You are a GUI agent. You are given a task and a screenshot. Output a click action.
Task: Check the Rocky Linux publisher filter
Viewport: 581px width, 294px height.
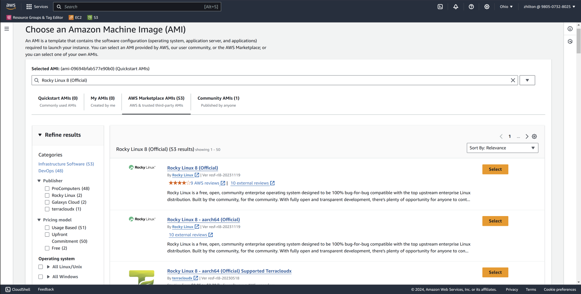click(x=47, y=195)
